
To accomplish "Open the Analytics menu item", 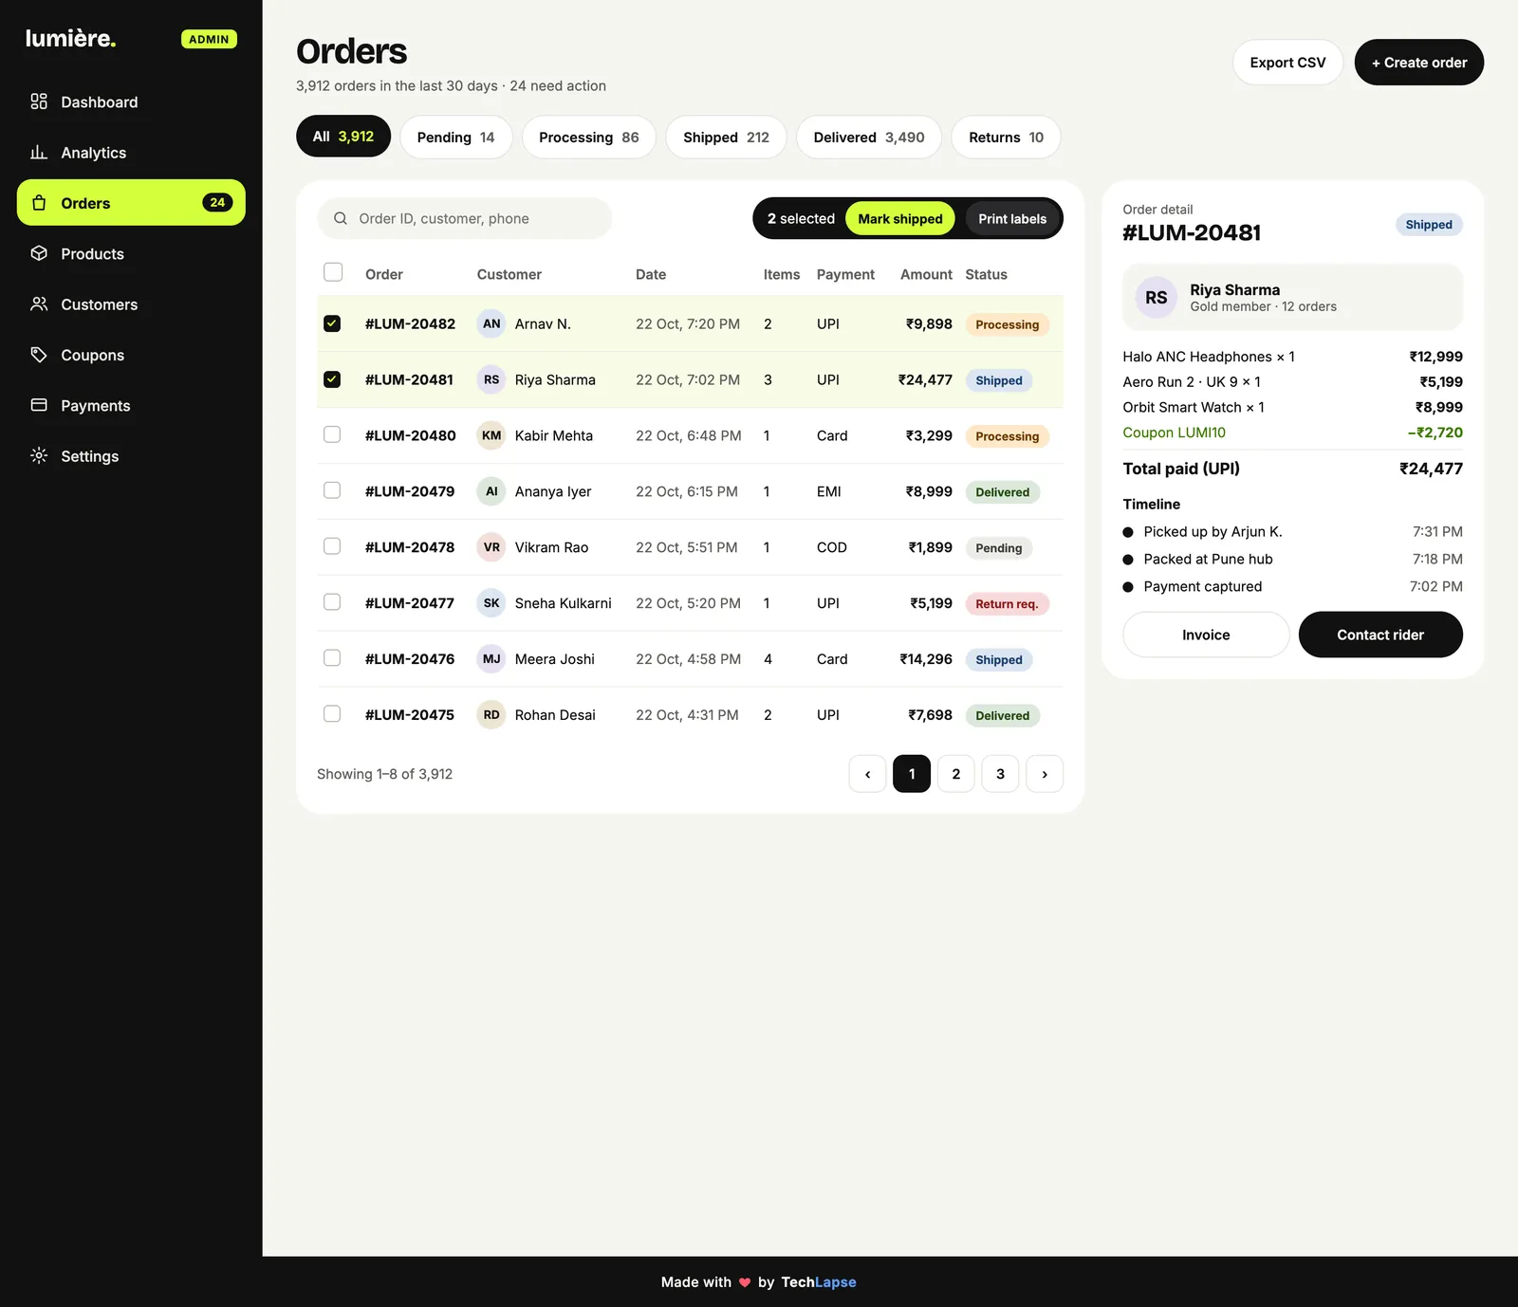I will [x=131, y=152].
